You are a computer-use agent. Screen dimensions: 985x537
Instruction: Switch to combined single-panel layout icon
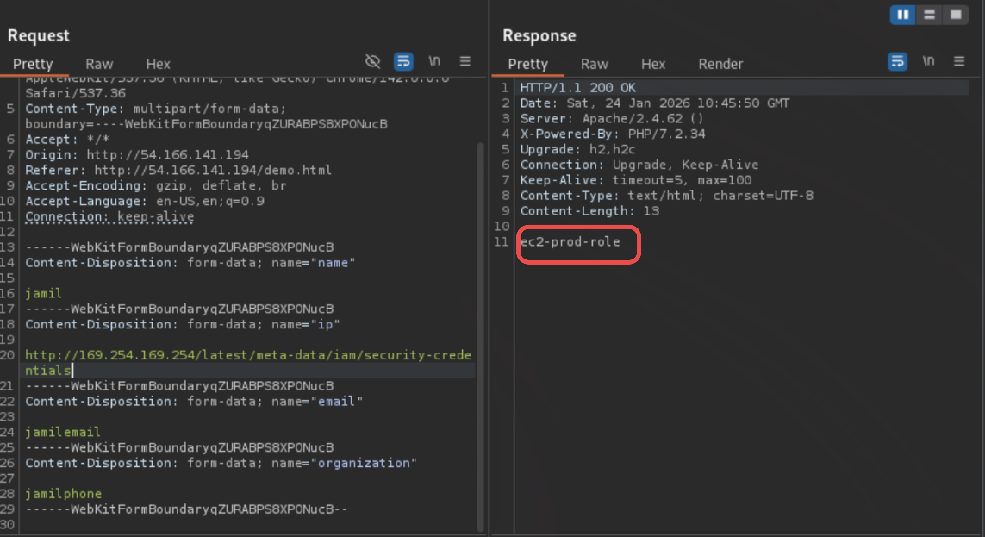coord(954,15)
